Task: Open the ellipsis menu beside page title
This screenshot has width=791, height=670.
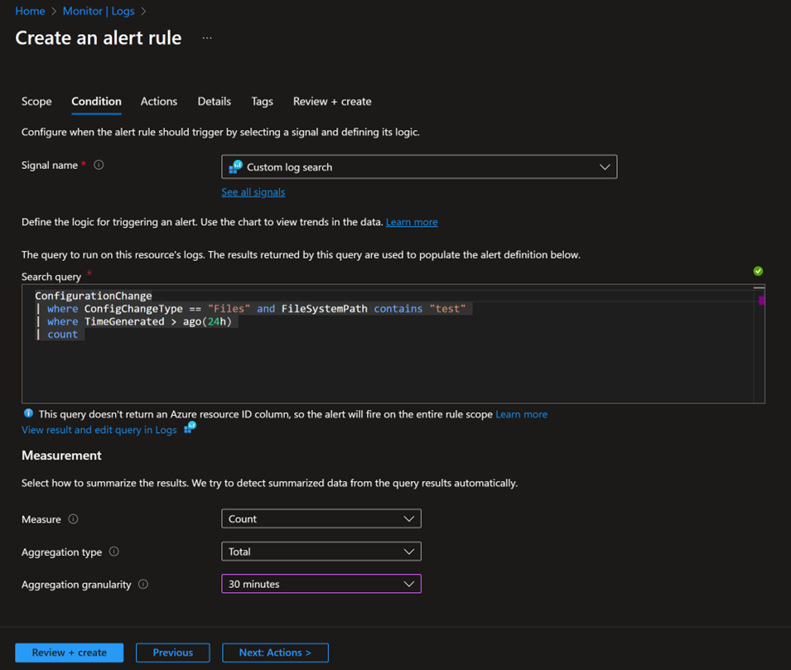Action: coord(207,38)
